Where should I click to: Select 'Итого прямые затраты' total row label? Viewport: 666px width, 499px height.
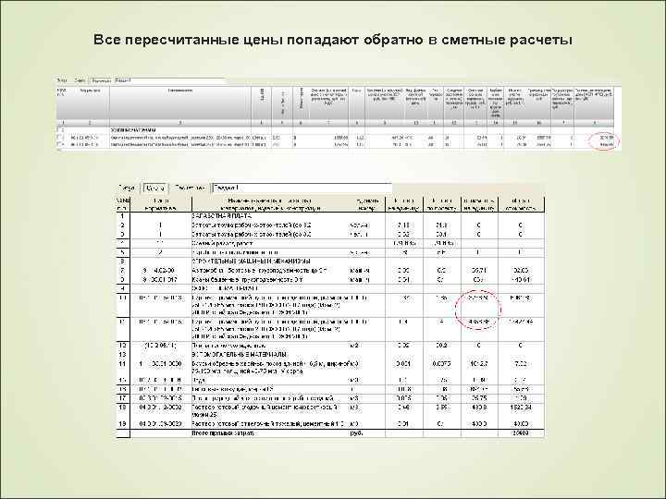coord(223,433)
